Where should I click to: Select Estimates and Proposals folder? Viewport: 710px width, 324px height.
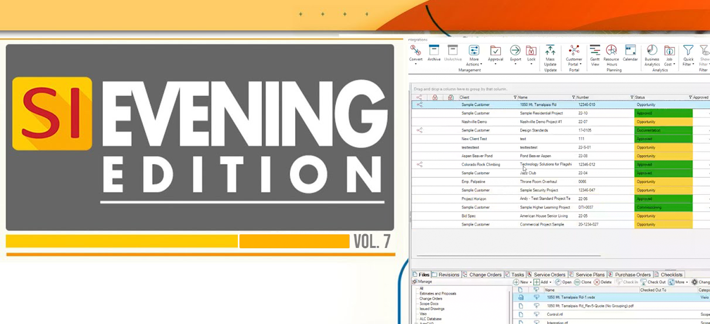(x=438, y=294)
